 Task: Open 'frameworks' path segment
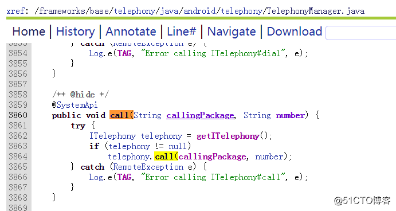click(62, 11)
